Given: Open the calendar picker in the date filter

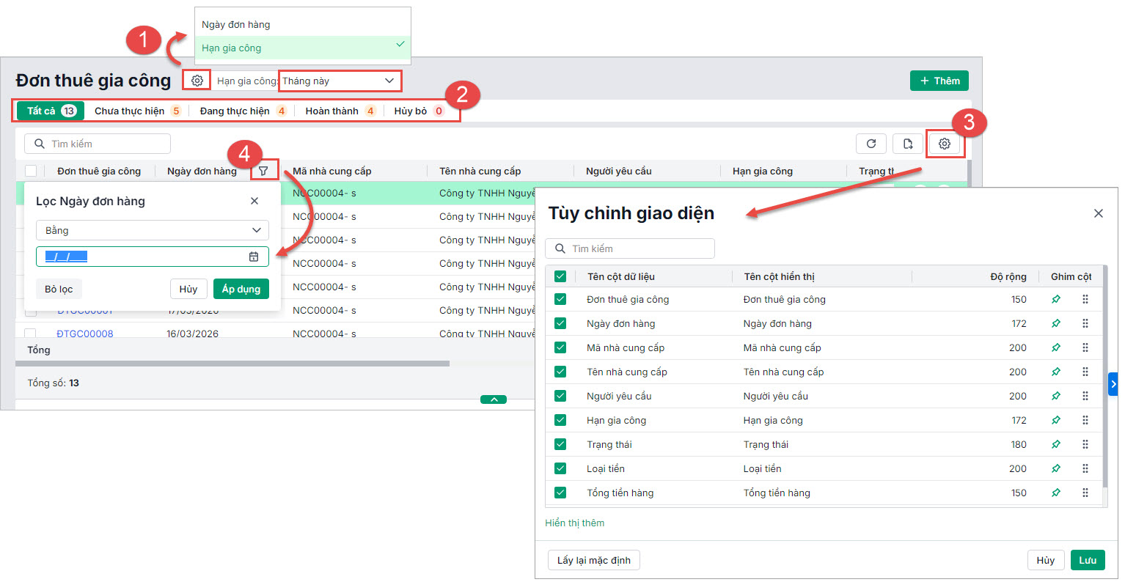Looking at the screenshot, I should [254, 257].
